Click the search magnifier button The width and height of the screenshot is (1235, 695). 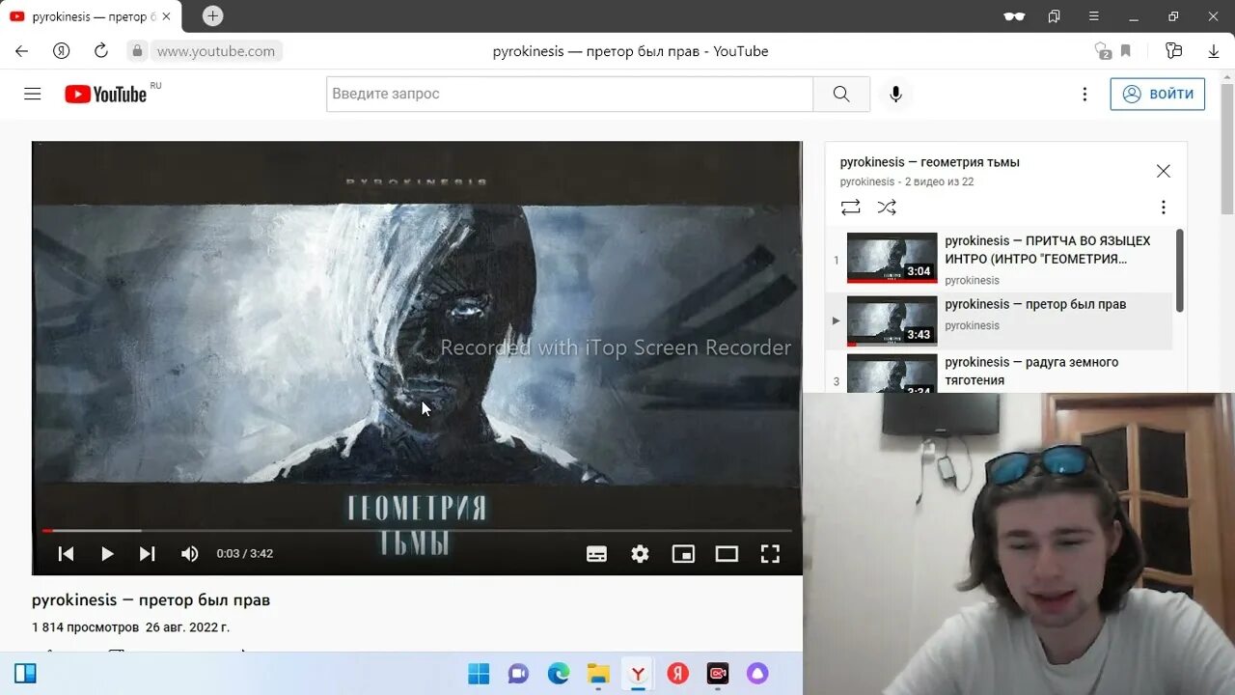pos(841,94)
